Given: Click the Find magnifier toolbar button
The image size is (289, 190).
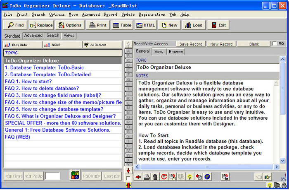Looking at the screenshot, I should point(15,25).
